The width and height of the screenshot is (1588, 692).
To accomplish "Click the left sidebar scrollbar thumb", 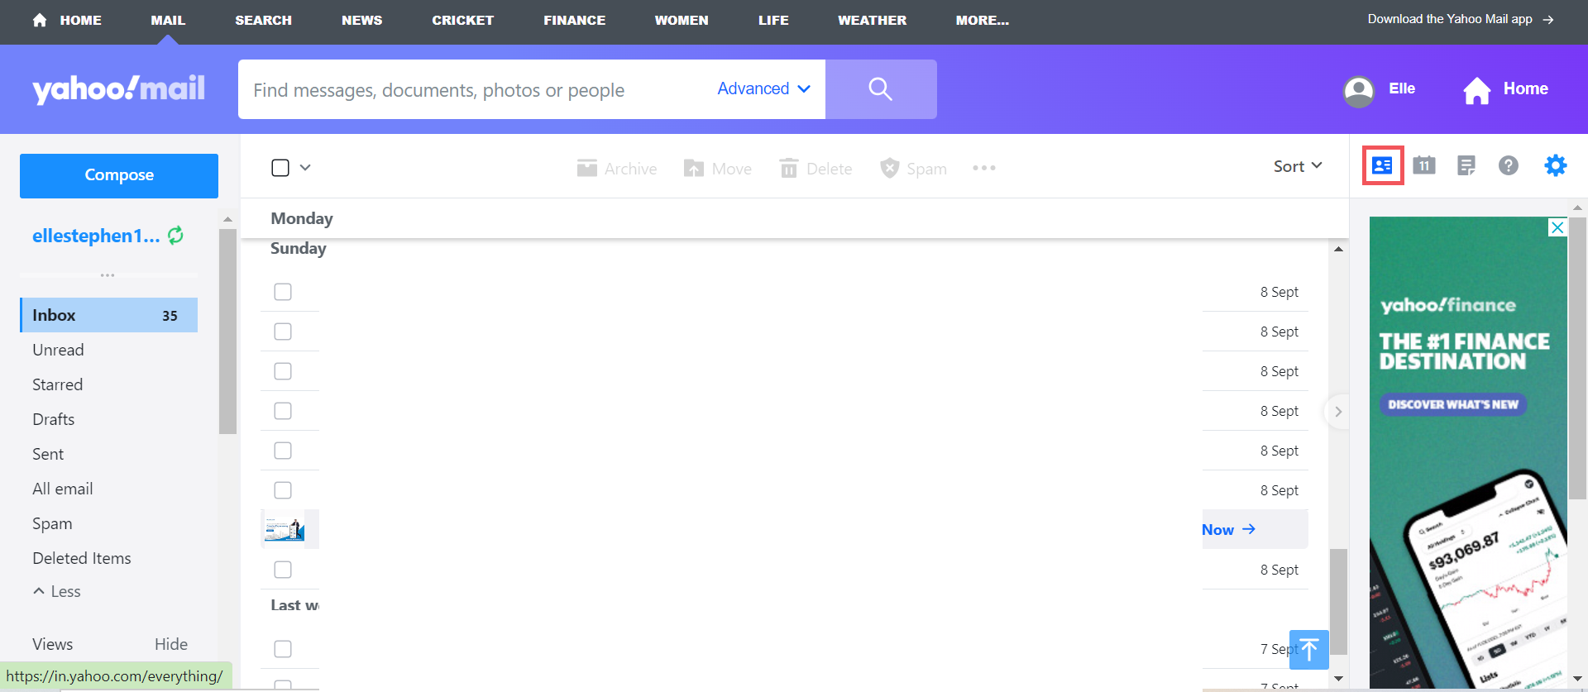I will pos(227,331).
